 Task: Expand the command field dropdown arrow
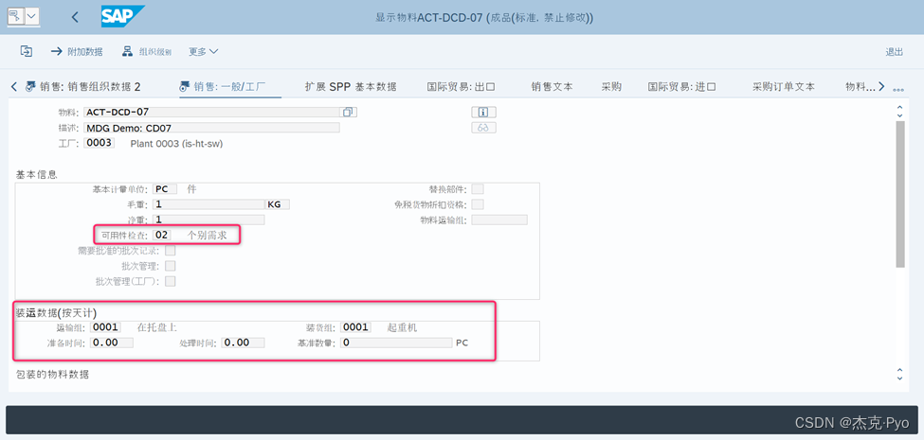32,16
